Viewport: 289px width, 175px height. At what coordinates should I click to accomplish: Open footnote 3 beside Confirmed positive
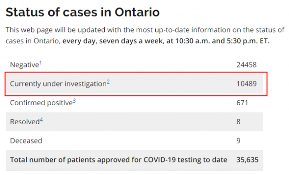[x=74, y=101]
